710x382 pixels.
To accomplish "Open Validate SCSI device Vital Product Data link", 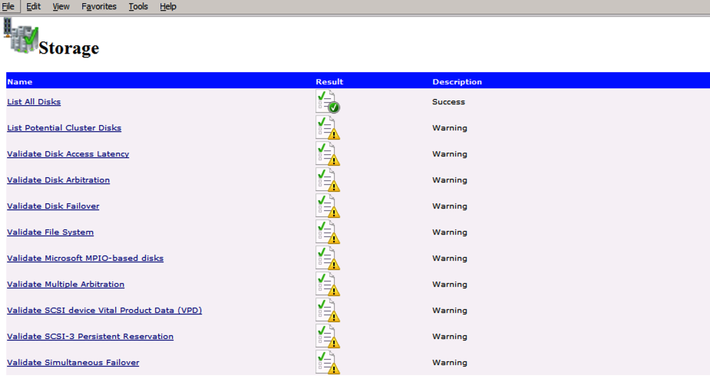I will 104,311.
